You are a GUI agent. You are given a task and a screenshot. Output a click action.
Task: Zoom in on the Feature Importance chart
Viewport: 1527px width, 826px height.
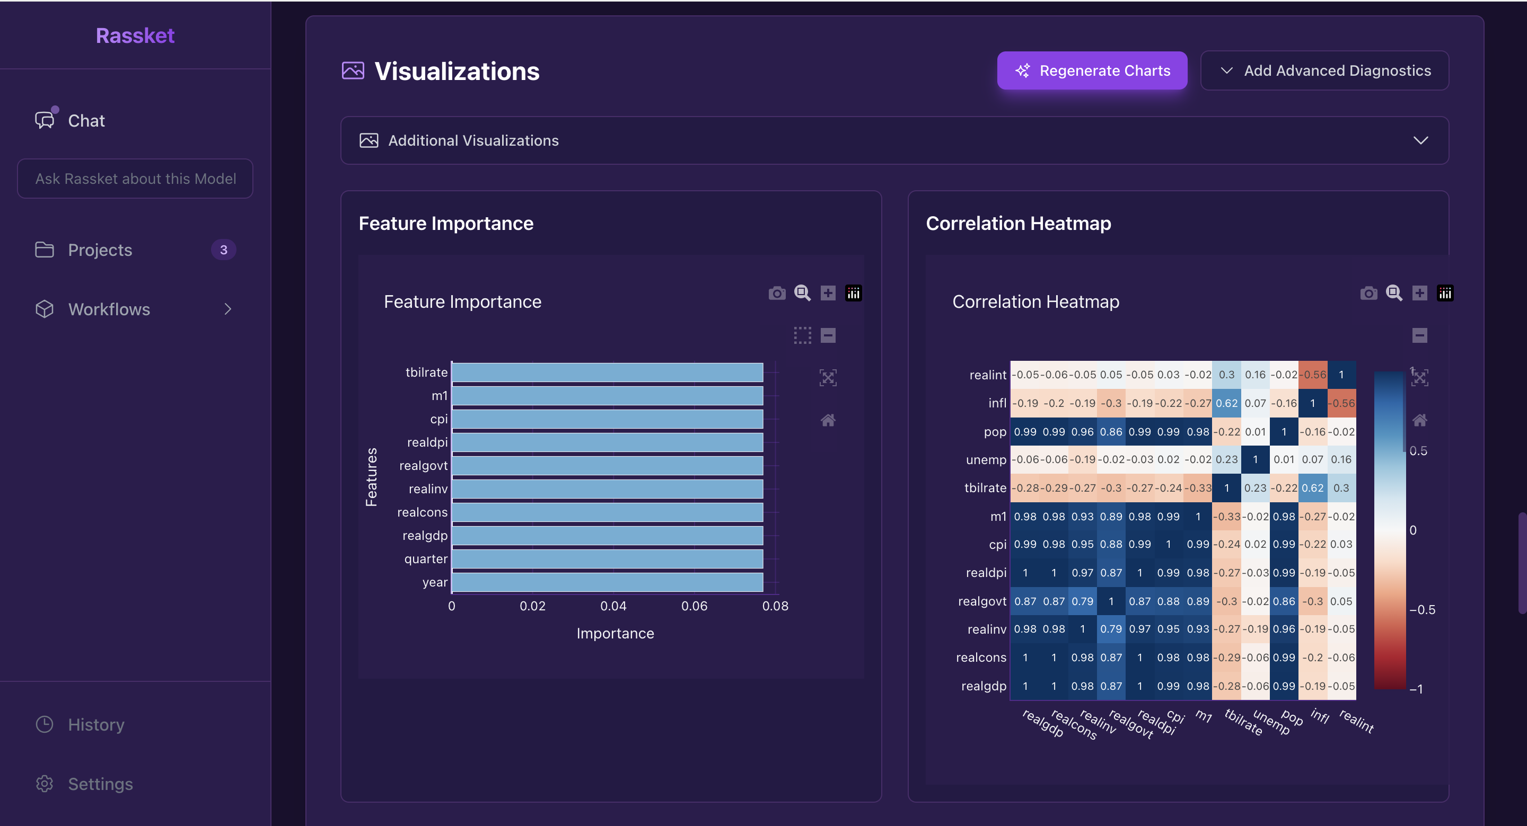[x=828, y=292]
